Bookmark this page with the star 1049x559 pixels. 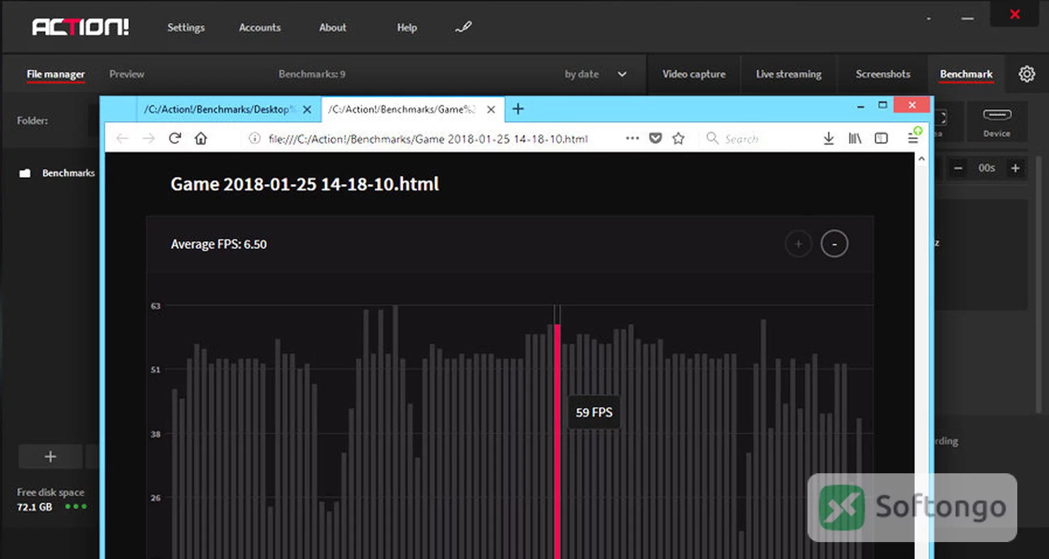pos(678,138)
